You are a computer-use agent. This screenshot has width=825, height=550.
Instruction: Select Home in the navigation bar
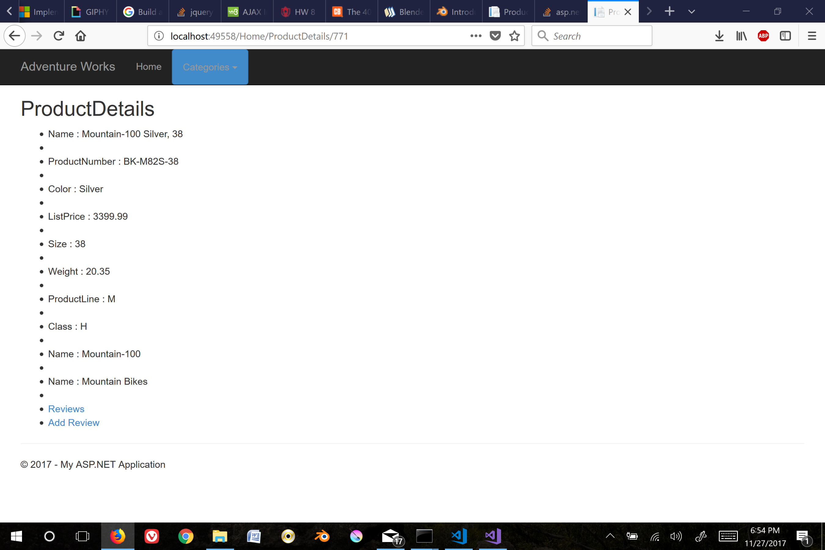(x=148, y=67)
